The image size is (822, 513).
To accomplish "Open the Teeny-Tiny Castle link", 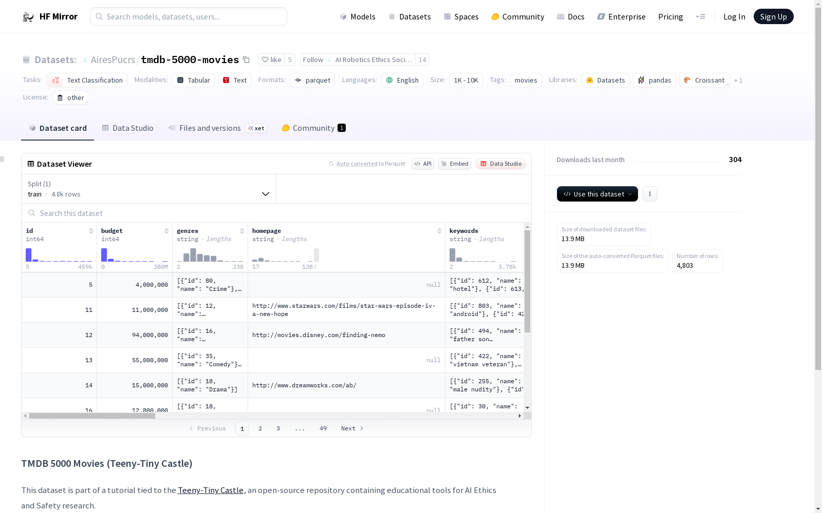I will point(211,490).
